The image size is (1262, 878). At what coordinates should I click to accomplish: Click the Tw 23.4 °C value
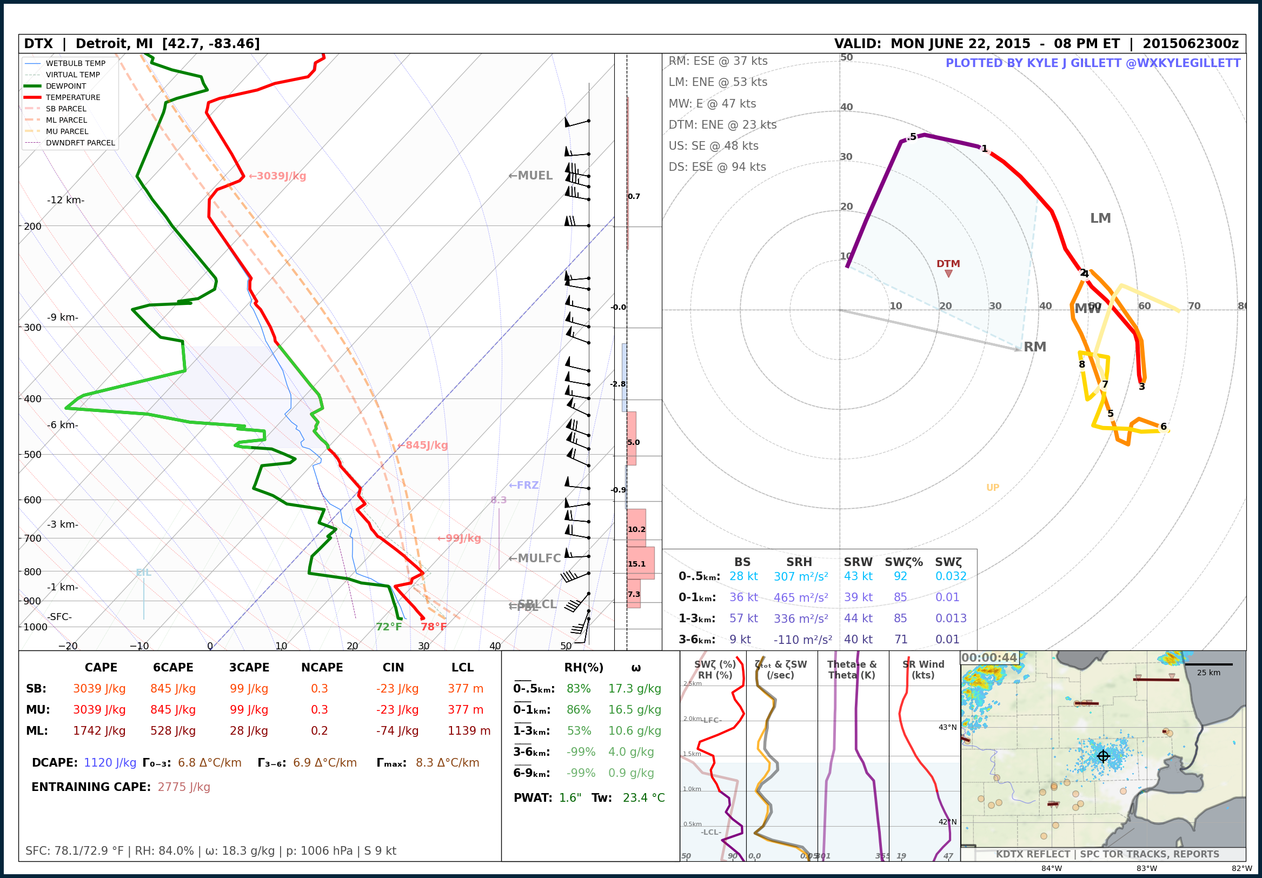(x=643, y=797)
